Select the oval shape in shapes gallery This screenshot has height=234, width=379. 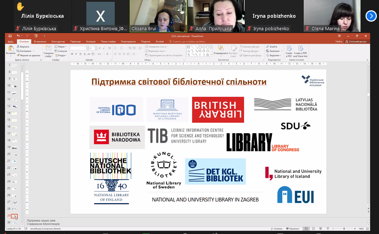coord(204,47)
